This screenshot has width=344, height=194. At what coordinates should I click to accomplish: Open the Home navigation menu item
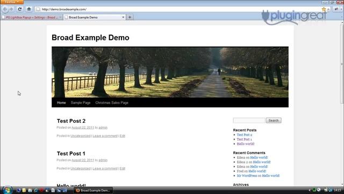61,103
